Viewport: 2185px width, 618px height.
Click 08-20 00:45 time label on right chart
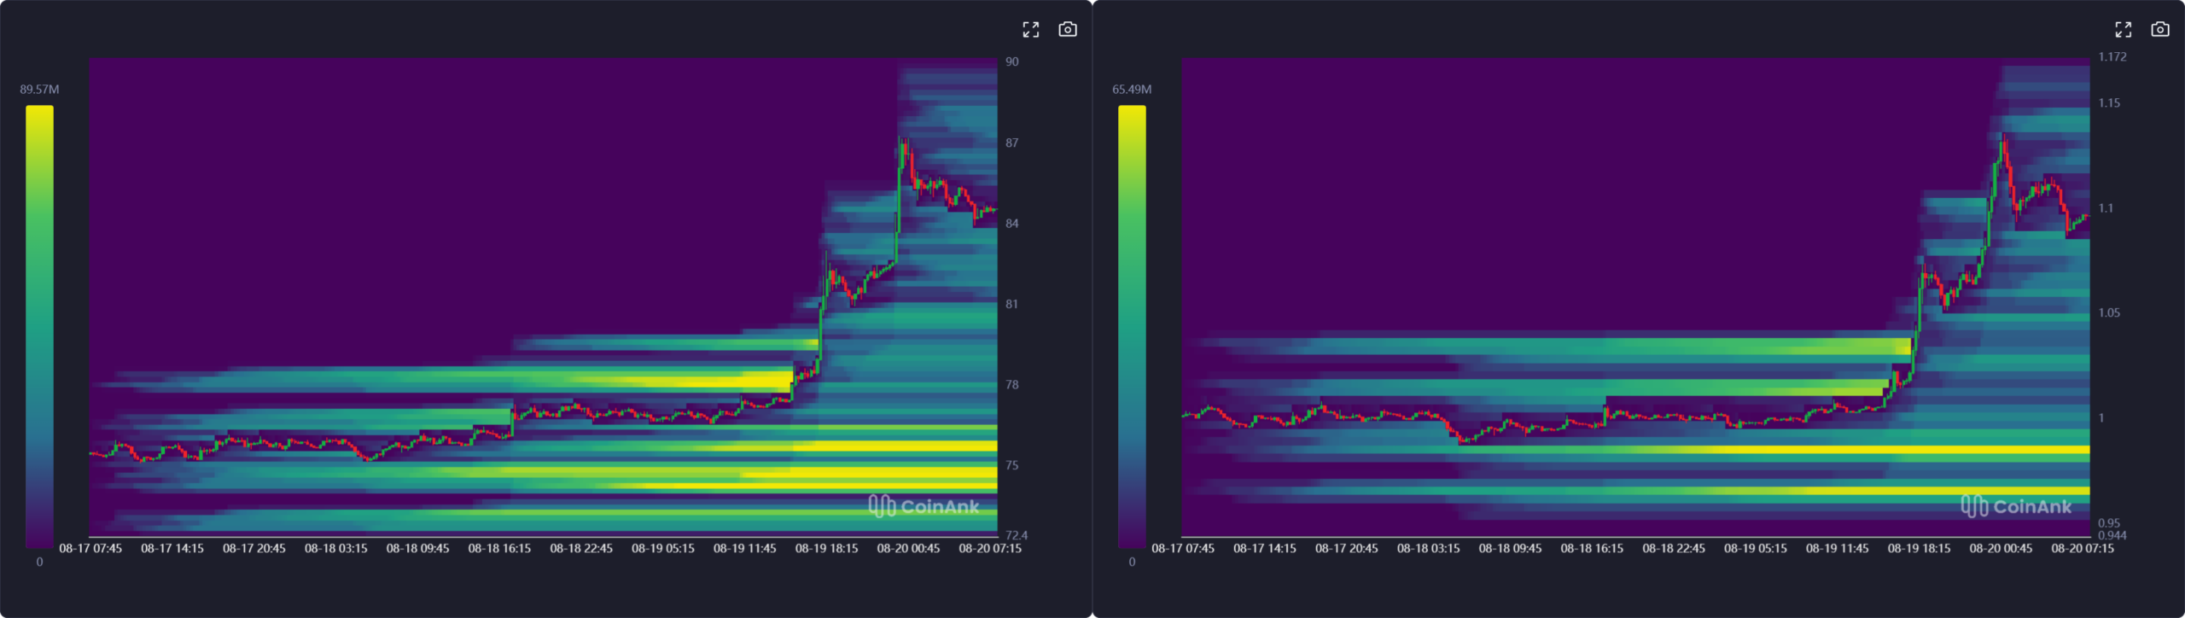[2001, 548]
